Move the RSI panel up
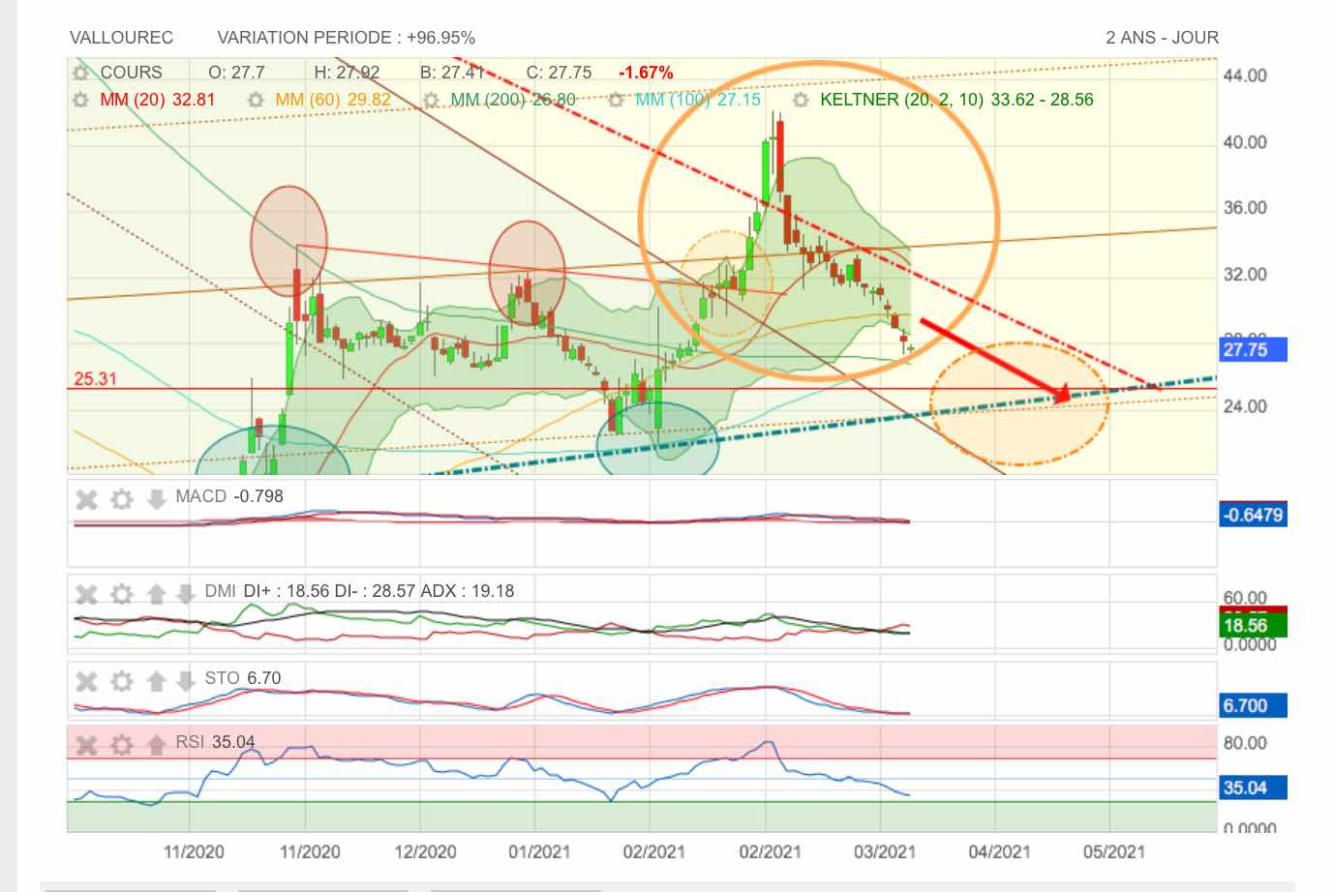This screenshot has width=1334, height=892. click(156, 745)
